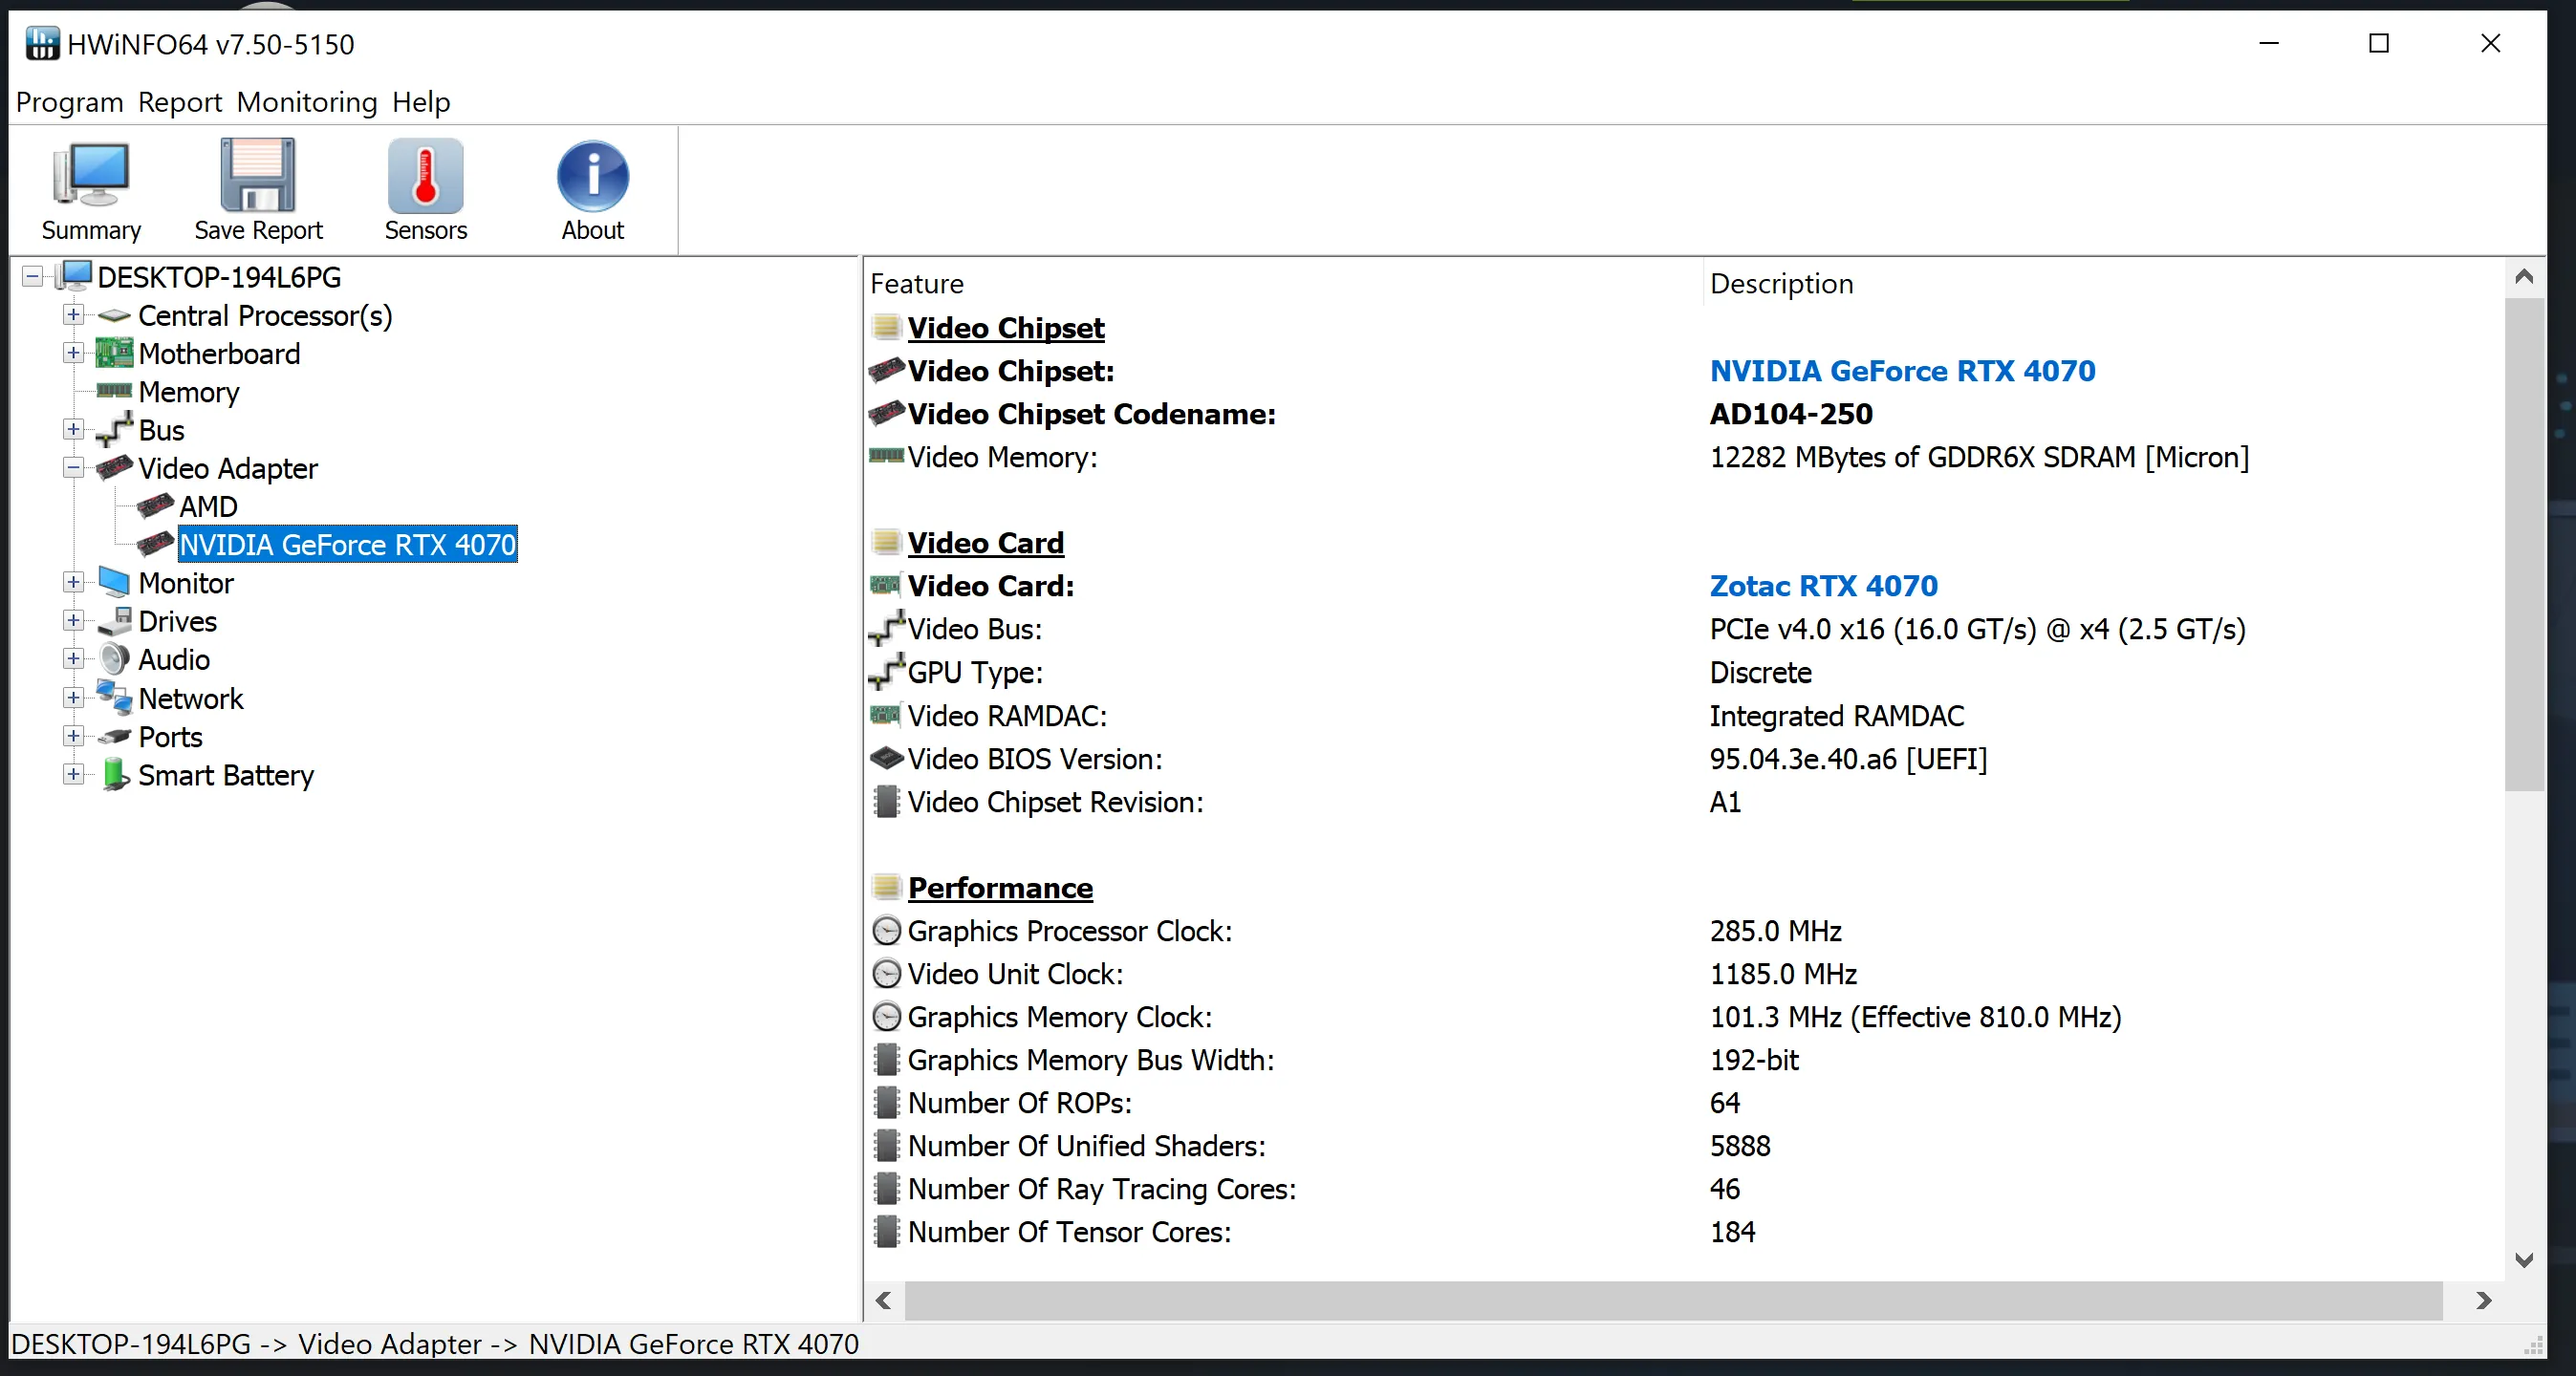
Task: Click the DESKTOP-194L6PG computer icon
Action: click(x=74, y=276)
